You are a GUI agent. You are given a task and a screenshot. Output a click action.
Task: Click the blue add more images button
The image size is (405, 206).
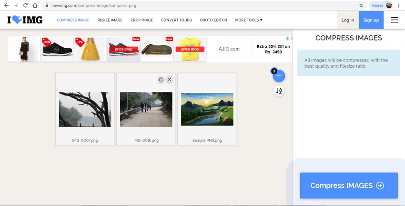pos(279,76)
